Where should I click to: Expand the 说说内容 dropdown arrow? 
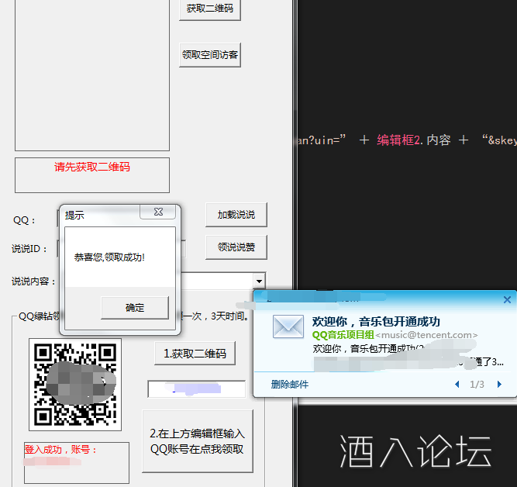(259, 281)
